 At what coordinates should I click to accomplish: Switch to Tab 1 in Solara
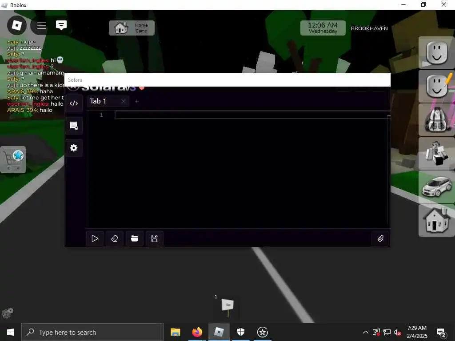pos(98,101)
